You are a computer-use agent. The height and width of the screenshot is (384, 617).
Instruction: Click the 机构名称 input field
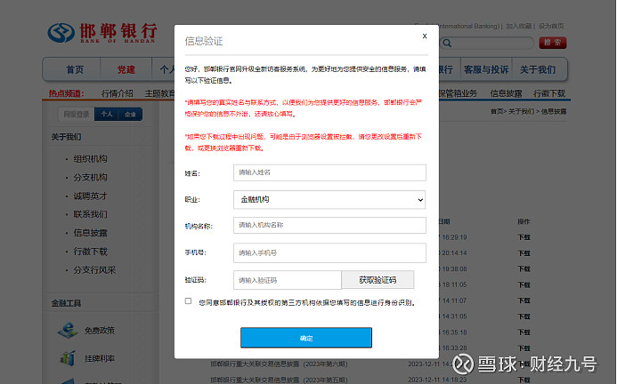[329, 225]
